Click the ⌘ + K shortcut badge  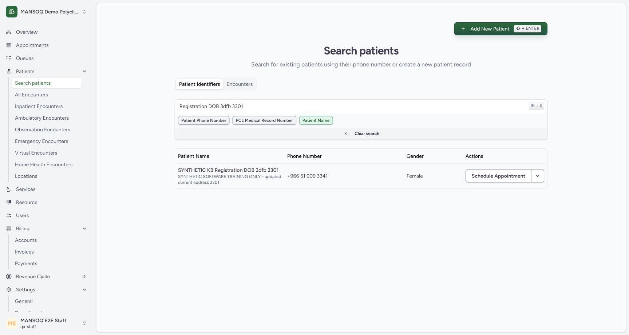coord(537,106)
